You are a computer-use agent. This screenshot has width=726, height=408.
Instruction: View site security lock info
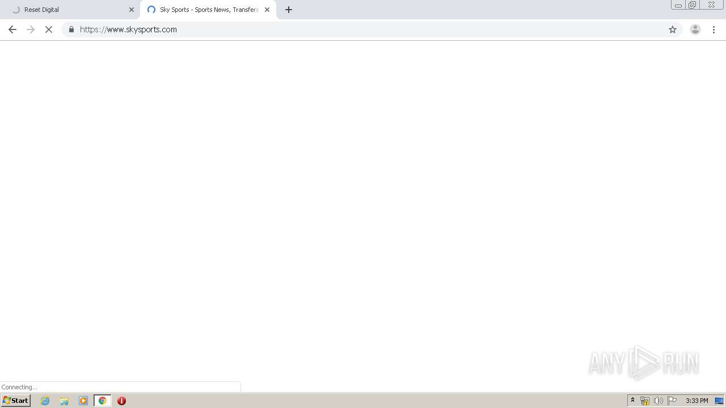pyautogui.click(x=71, y=29)
